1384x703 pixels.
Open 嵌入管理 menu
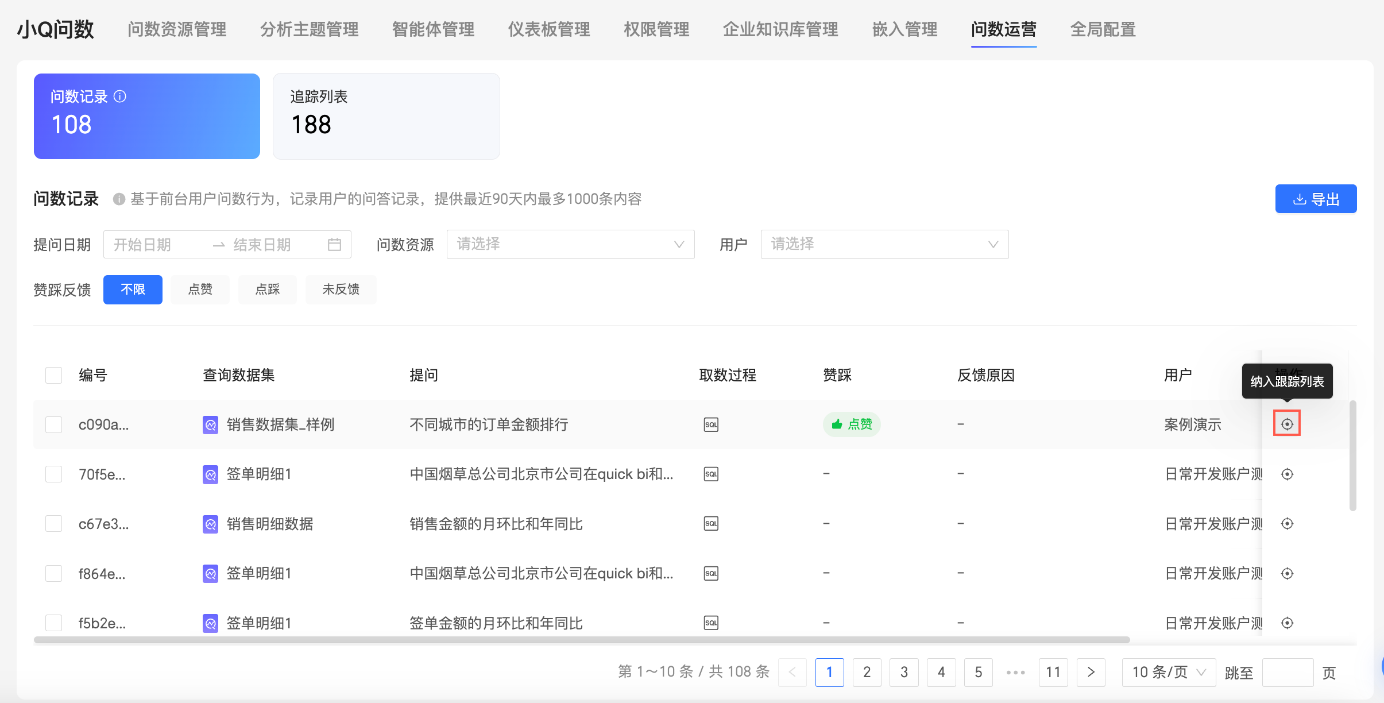pos(904,29)
